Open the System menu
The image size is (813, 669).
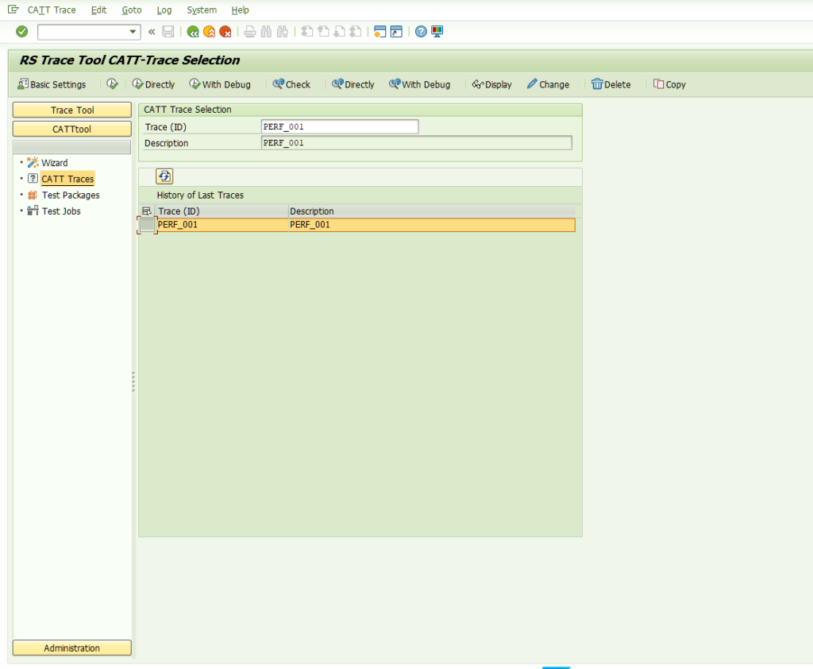[x=202, y=10]
